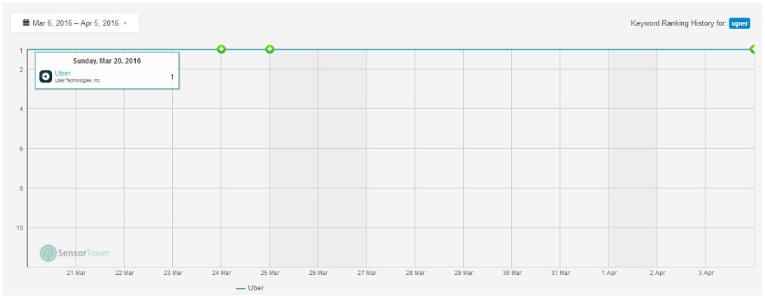Toggle the Uber series in chart legend
Viewport: 765px width, 297px height.
coord(250,288)
